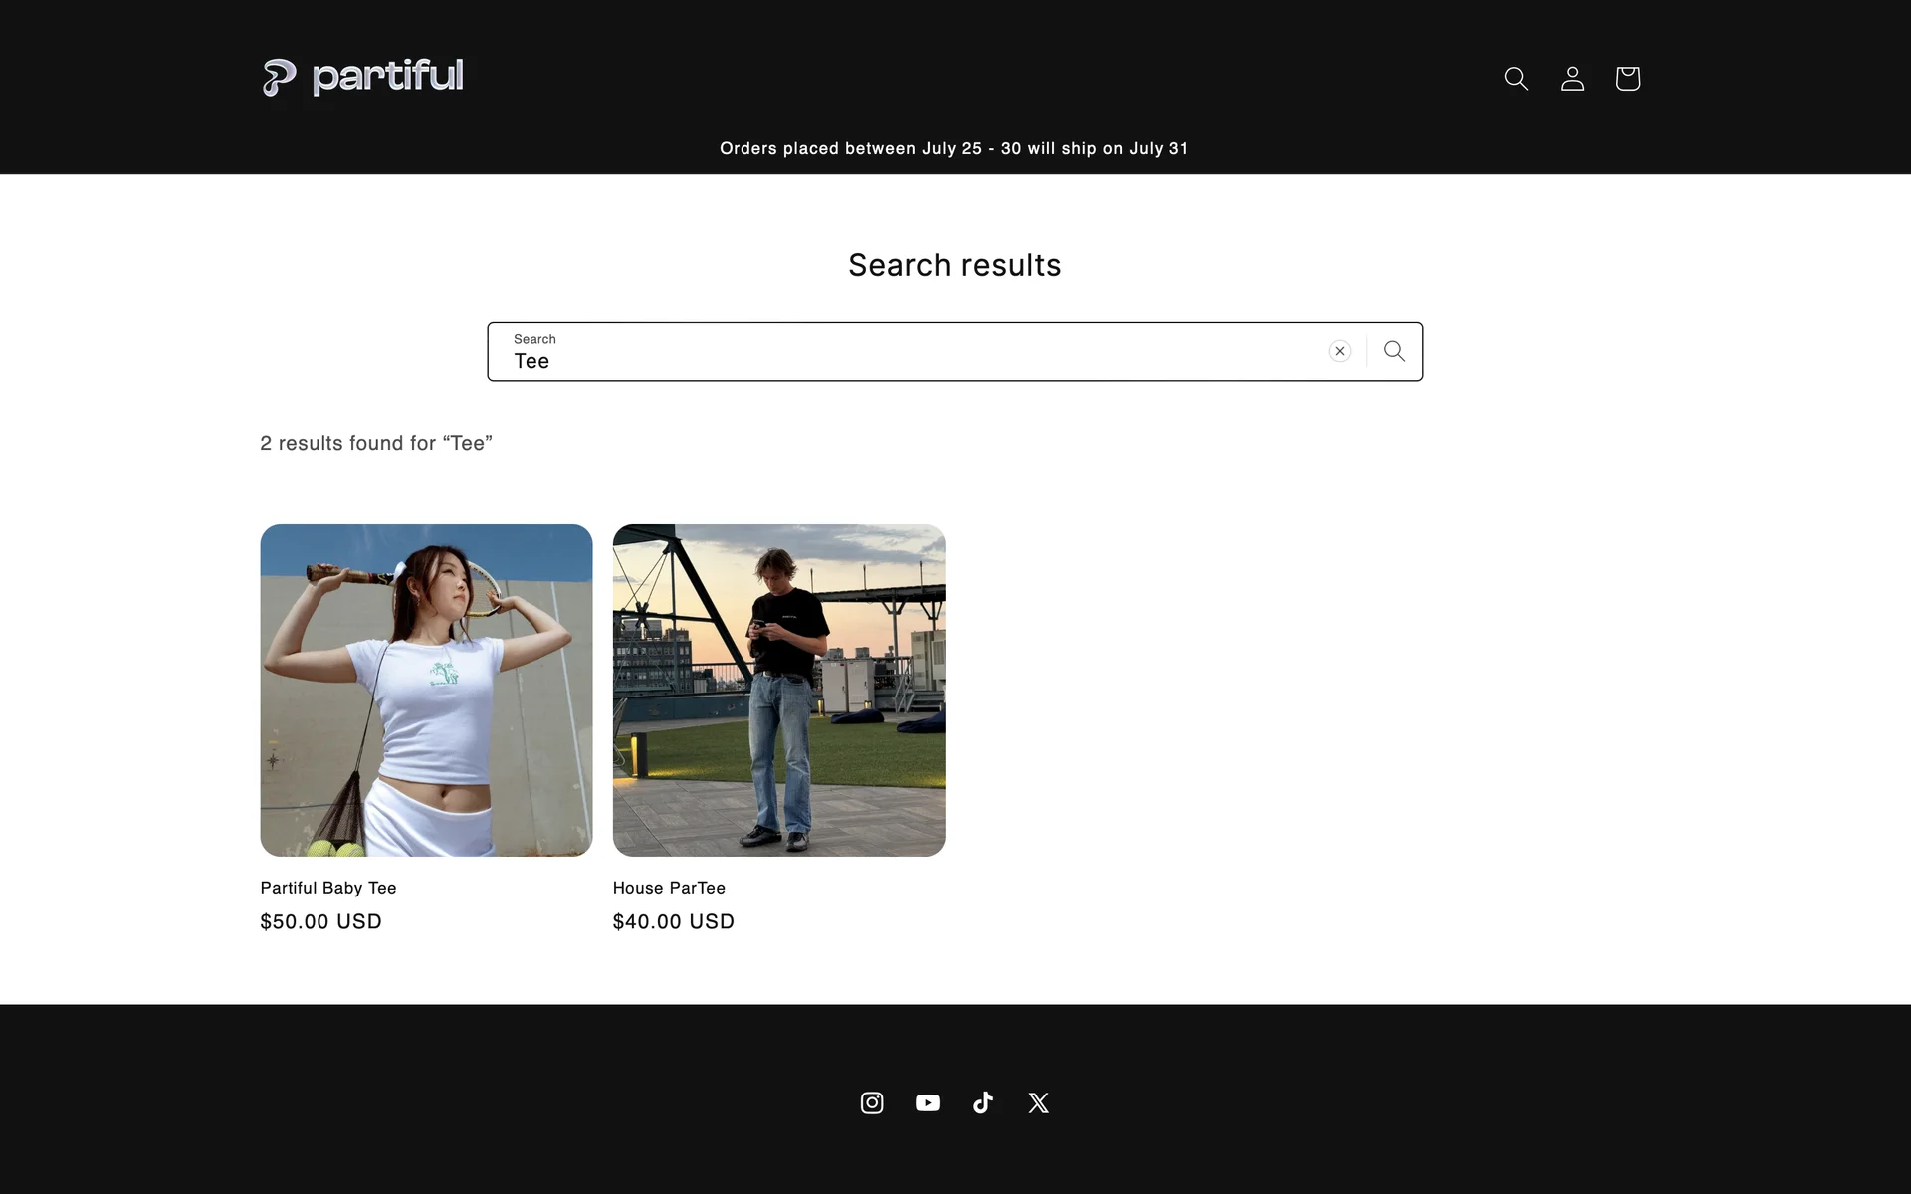Open the shopping cart icon

pos(1627,78)
